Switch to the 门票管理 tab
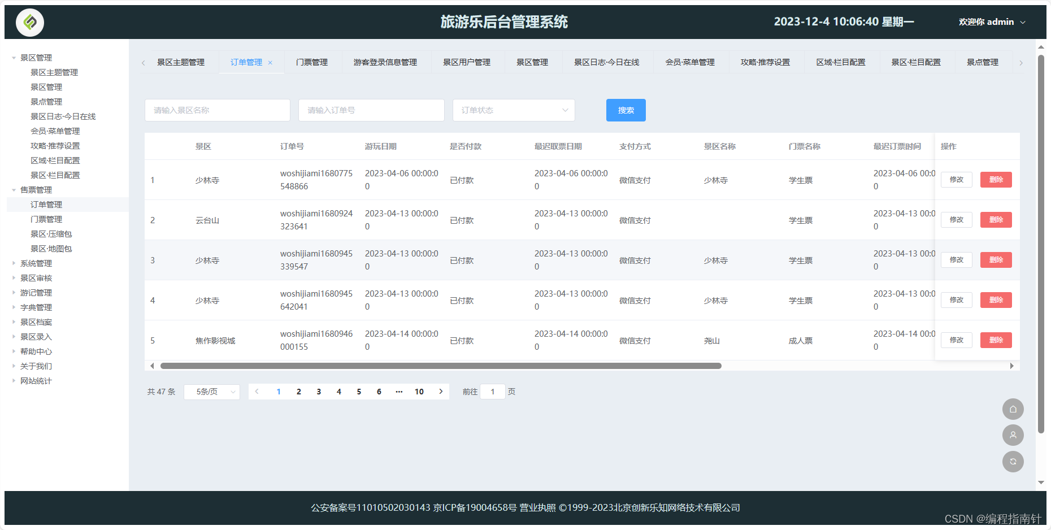This screenshot has height=530, width=1051. pyautogui.click(x=312, y=62)
